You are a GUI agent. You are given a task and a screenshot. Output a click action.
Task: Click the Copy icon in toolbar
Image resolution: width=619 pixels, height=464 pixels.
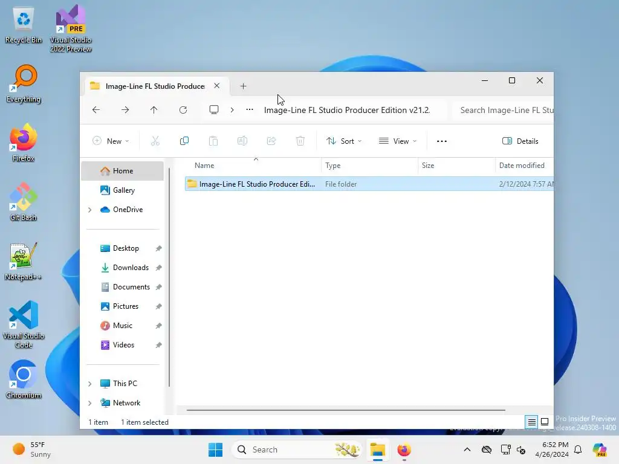click(184, 141)
